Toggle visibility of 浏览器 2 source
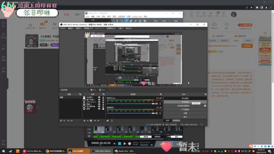Viewport: 274px width, 154px height. point(99,98)
